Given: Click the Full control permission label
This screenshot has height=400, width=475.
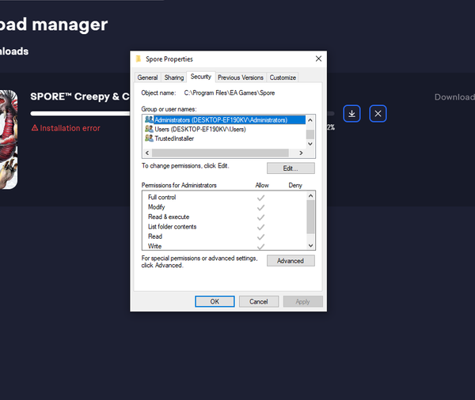Looking at the screenshot, I should pos(161,198).
